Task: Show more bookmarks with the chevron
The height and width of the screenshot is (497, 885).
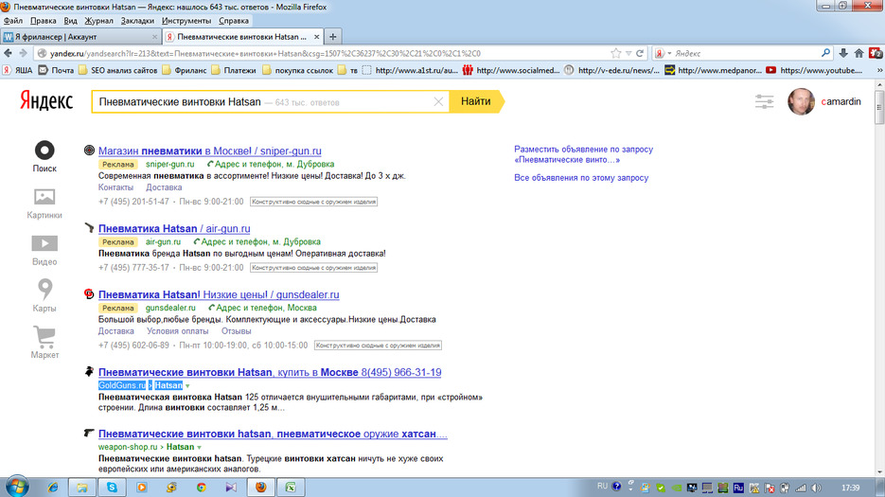Action: (x=878, y=70)
